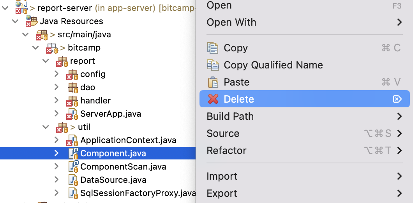
Task: Click the report package icon
Action: coord(62,61)
